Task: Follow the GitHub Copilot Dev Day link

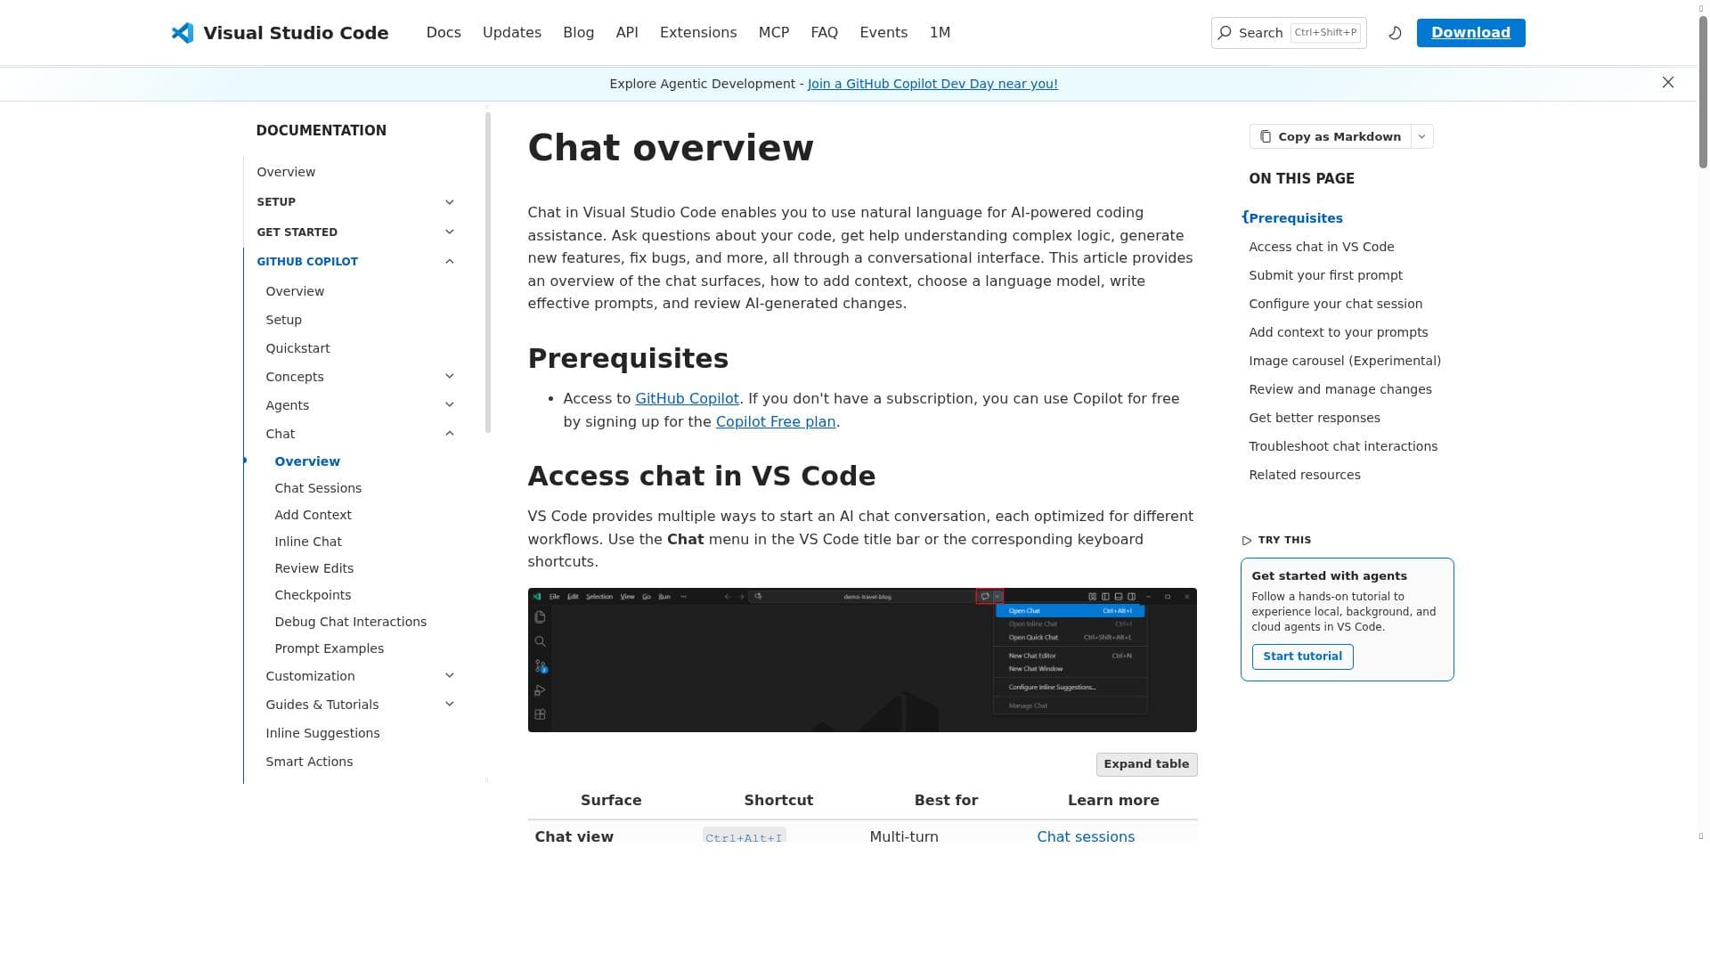Action: coord(932,84)
